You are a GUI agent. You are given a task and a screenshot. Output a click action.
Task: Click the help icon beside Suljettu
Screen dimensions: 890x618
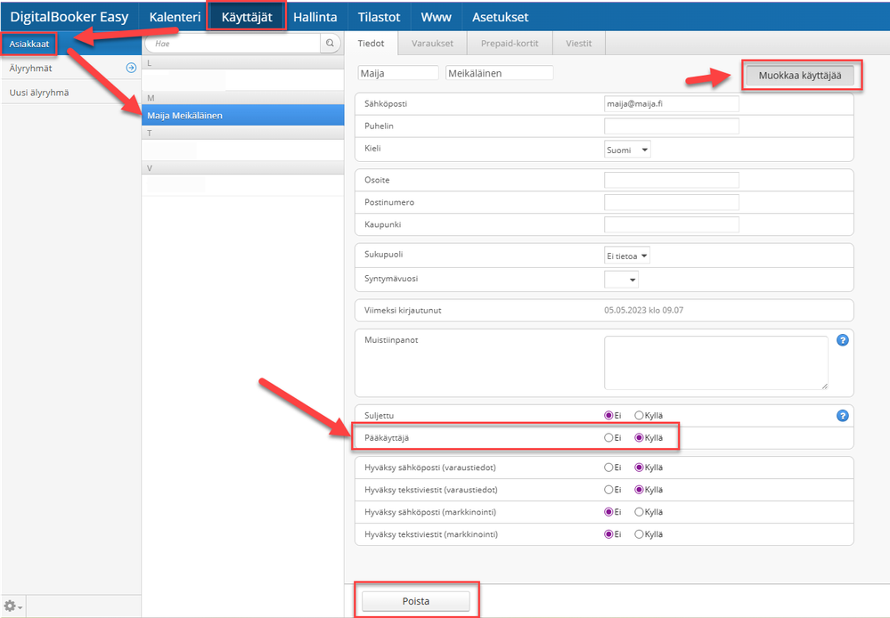click(842, 415)
